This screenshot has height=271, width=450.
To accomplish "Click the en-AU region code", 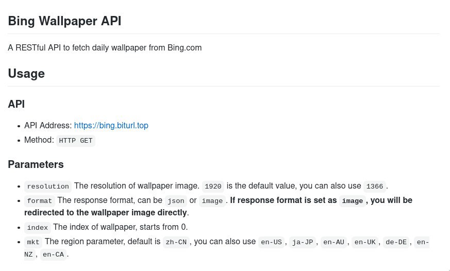I will [x=334, y=242].
